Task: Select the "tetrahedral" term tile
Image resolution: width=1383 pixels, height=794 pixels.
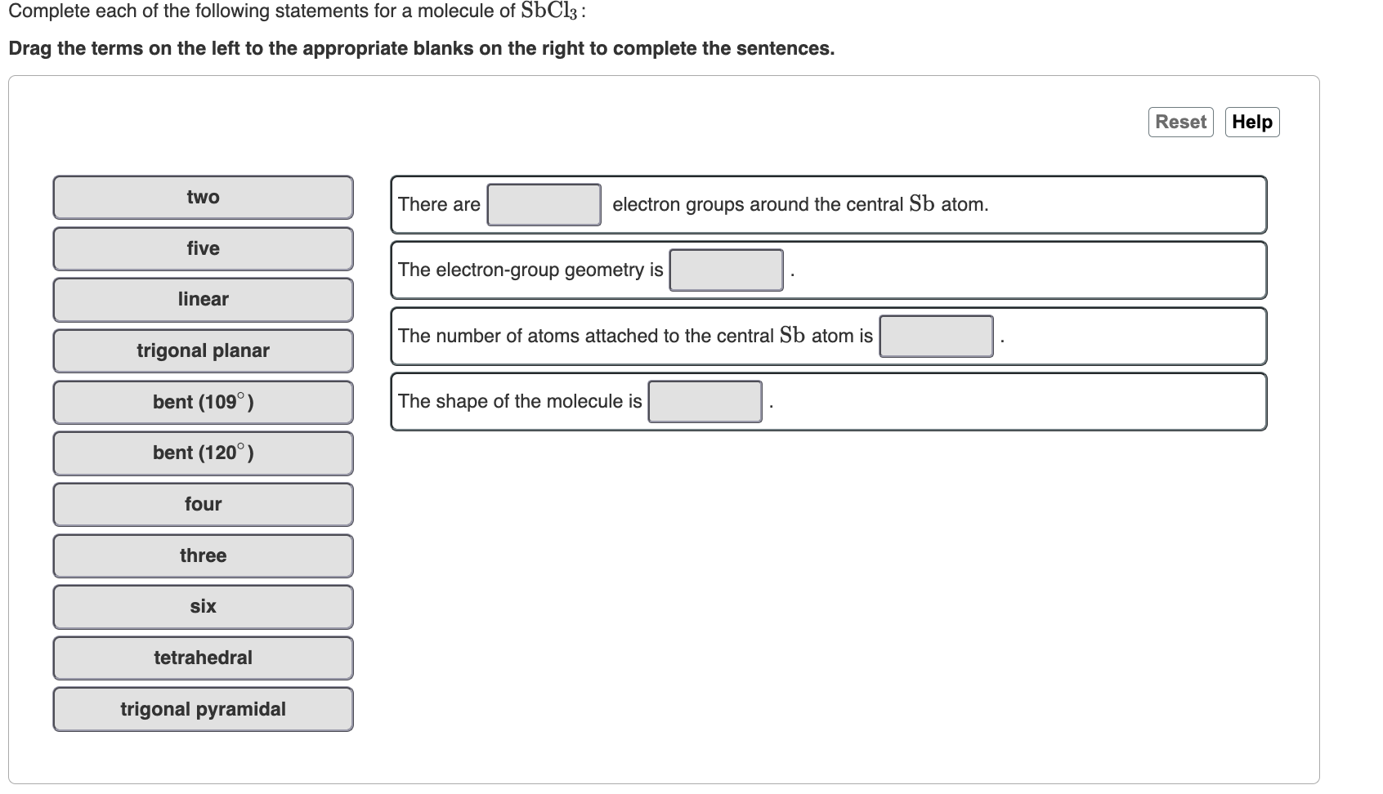Action: click(x=202, y=658)
